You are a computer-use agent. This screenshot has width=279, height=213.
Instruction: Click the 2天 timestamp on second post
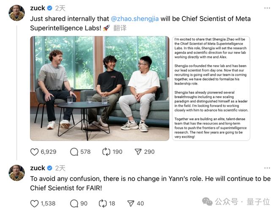(60, 168)
